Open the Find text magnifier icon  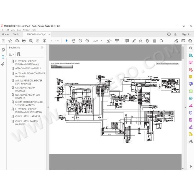click(31, 41)
